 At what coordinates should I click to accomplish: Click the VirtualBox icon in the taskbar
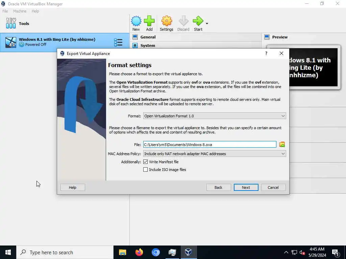click(189, 252)
